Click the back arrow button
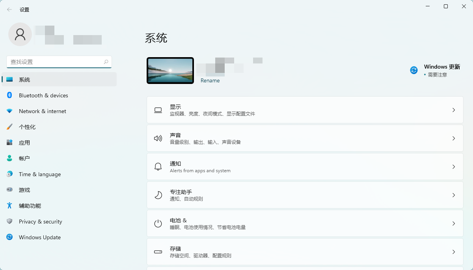 click(9, 9)
